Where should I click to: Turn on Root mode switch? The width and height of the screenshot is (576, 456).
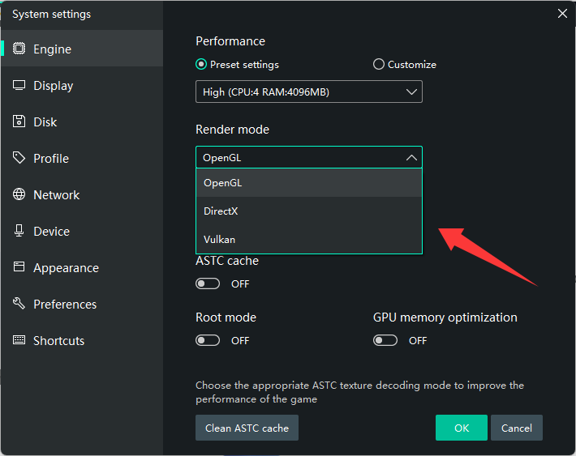point(208,340)
